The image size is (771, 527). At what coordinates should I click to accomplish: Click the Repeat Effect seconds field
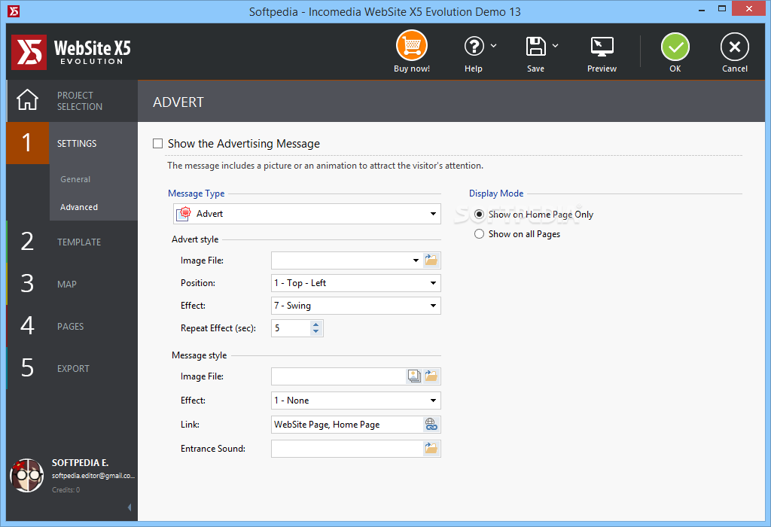coord(291,328)
